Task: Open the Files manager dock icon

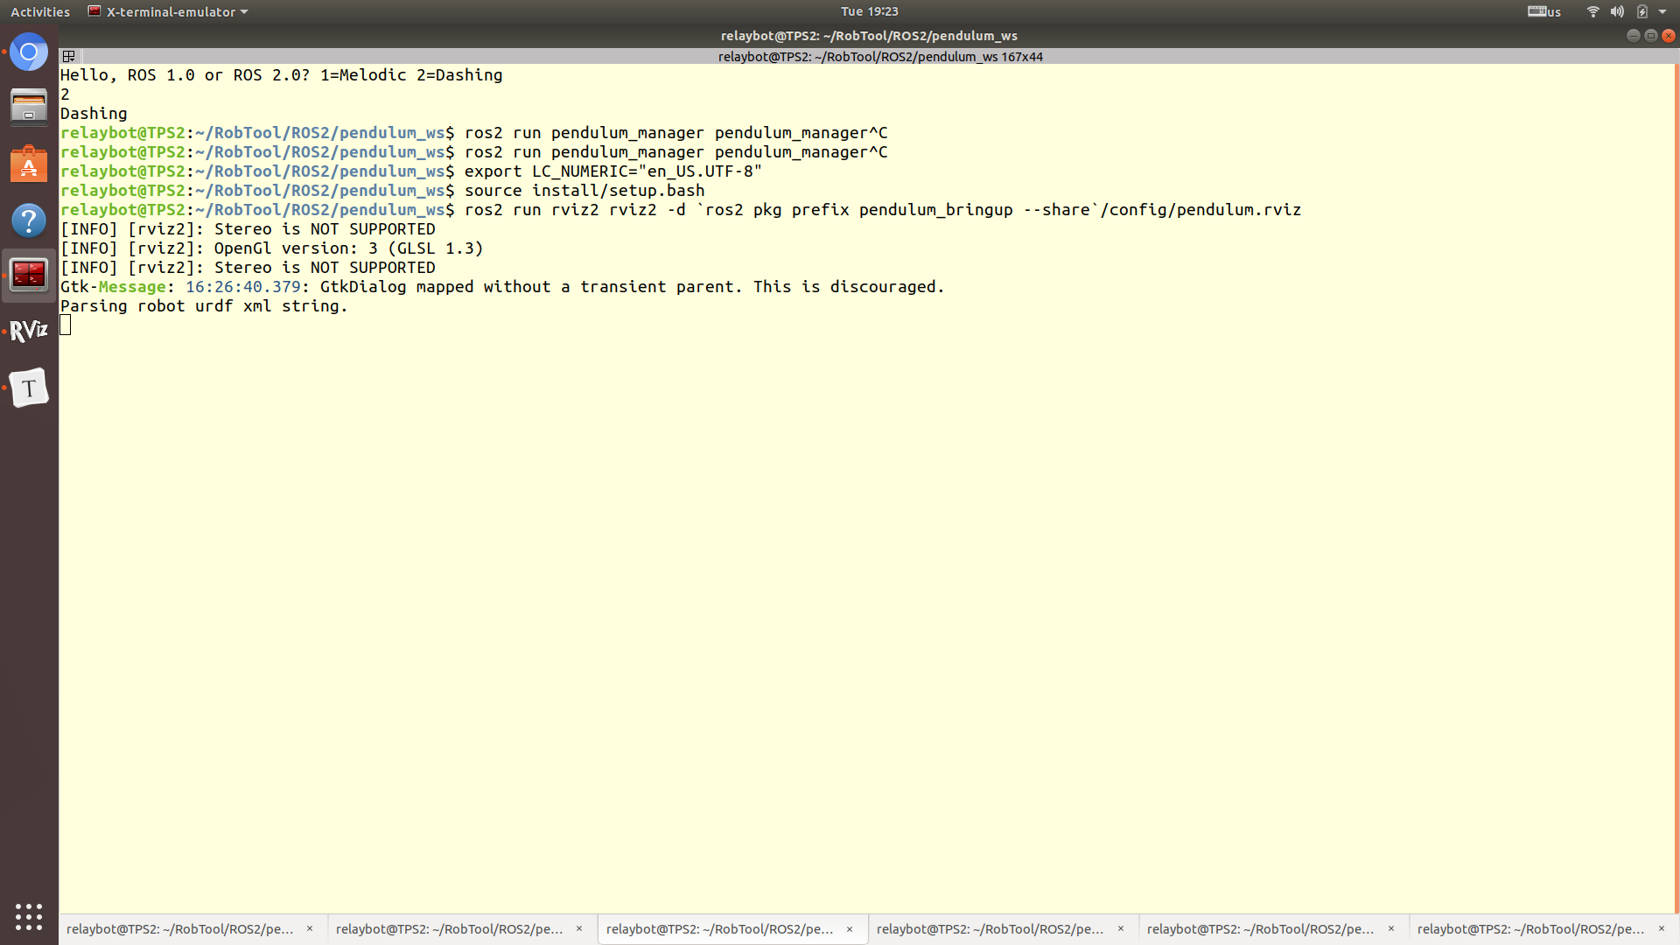Action: (29, 108)
